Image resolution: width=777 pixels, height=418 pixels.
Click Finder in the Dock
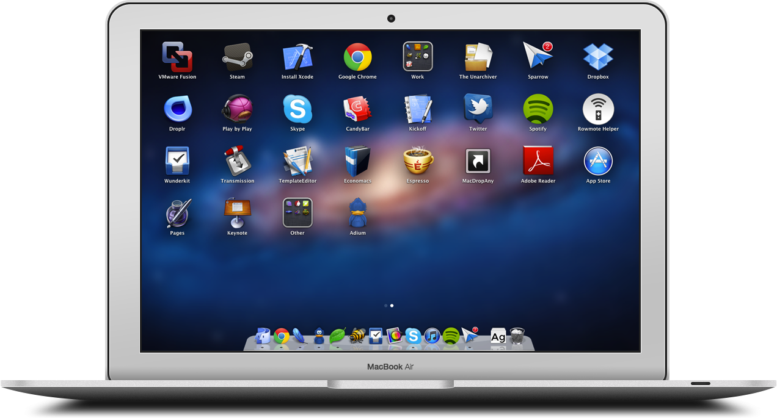coord(263,336)
